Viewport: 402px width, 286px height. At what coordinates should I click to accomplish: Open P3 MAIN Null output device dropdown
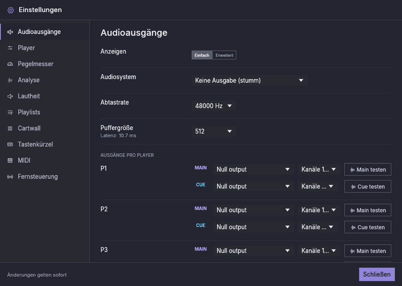pos(253,251)
